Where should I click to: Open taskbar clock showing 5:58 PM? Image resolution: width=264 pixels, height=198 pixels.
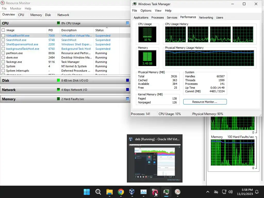245,192
